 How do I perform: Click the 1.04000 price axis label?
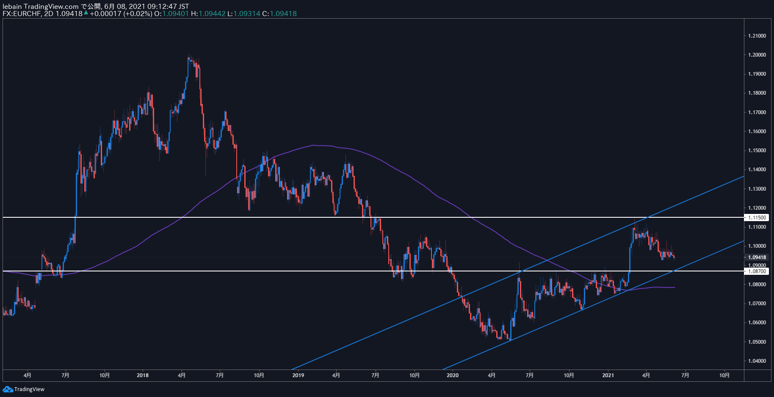pyautogui.click(x=757, y=361)
